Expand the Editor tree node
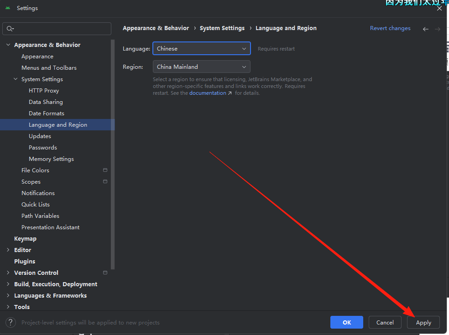 [8, 250]
